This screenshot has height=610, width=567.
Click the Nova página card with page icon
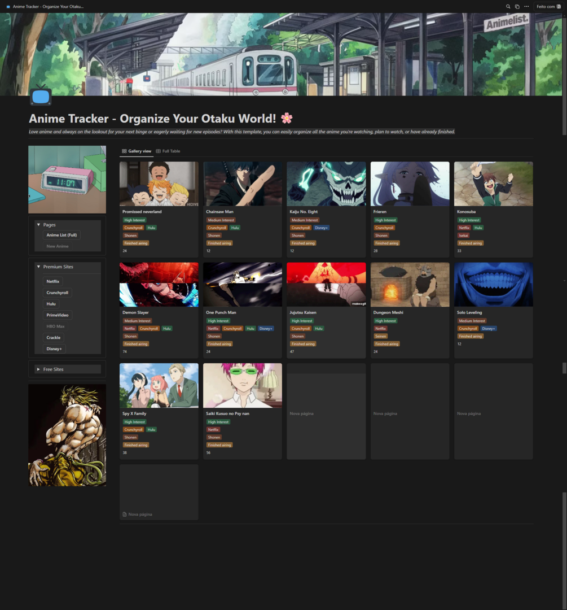pos(159,492)
